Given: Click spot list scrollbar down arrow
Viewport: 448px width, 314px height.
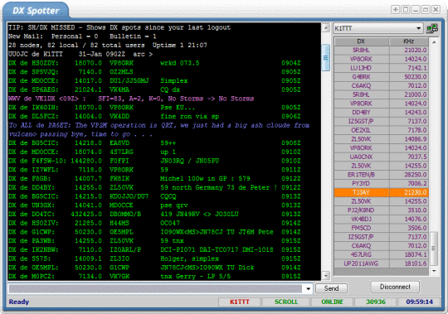Looking at the screenshot, I should [434, 271].
